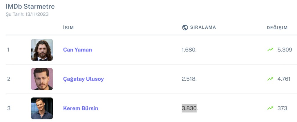Click the highlighted 3.830 ranking value
The height and width of the screenshot is (122, 297).
click(189, 108)
